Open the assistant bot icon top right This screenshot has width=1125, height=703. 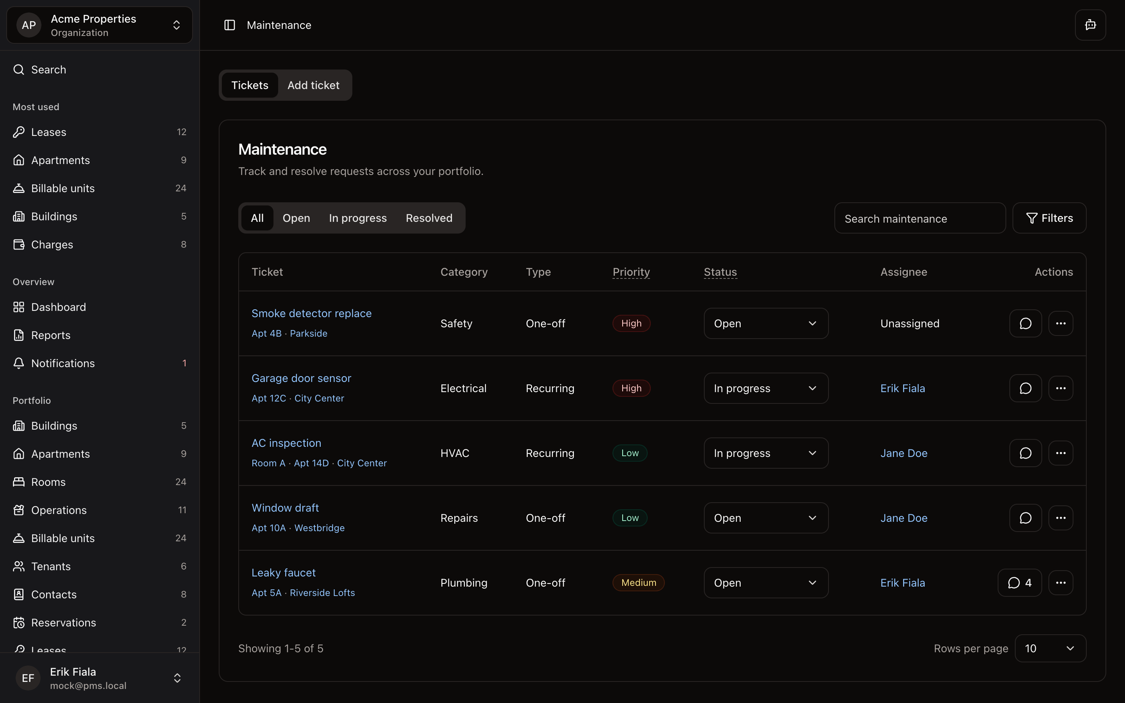coord(1090,25)
